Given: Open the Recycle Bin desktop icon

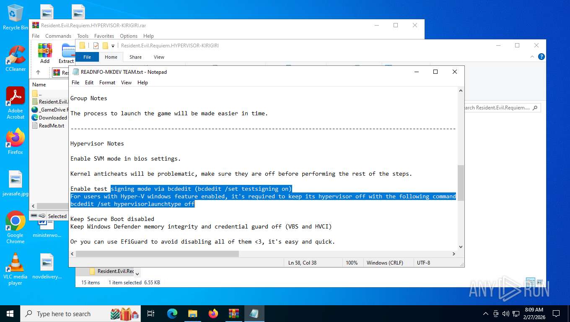Looking at the screenshot, I should coord(16,17).
